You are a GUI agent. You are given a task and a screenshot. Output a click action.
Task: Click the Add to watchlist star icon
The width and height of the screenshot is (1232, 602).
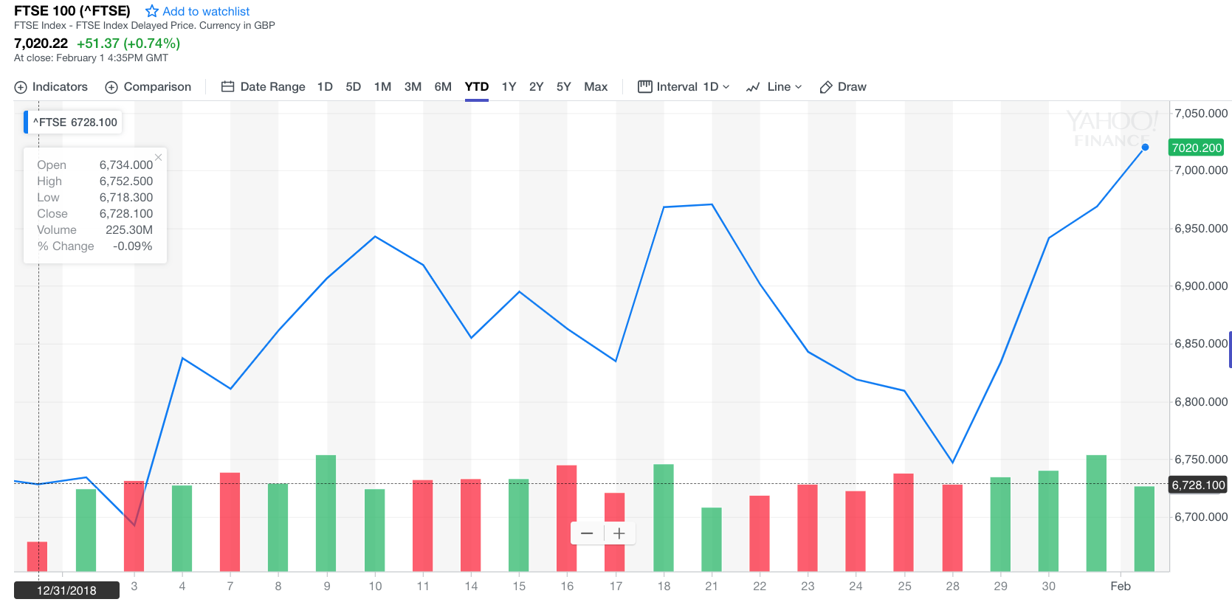[x=152, y=11]
